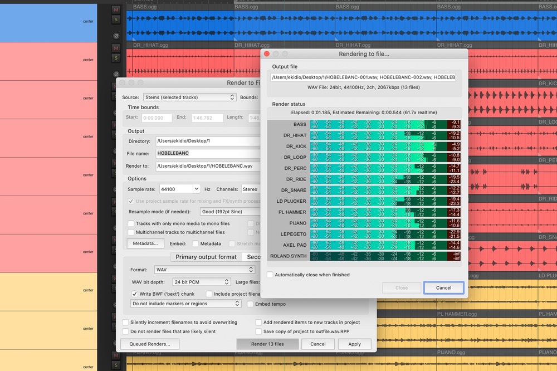Open the Source dropdown menu

pos(189,97)
